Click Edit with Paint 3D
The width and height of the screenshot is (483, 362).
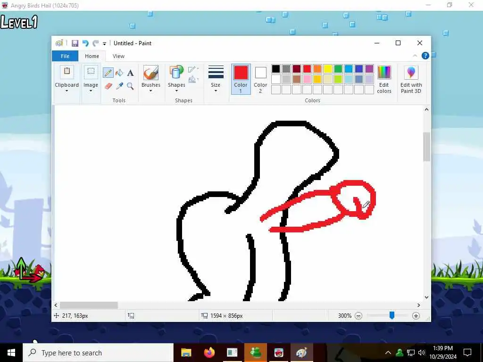pos(411,80)
